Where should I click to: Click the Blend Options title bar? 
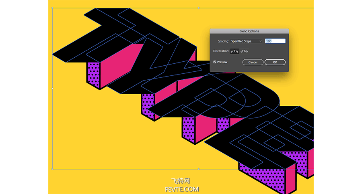249,31
